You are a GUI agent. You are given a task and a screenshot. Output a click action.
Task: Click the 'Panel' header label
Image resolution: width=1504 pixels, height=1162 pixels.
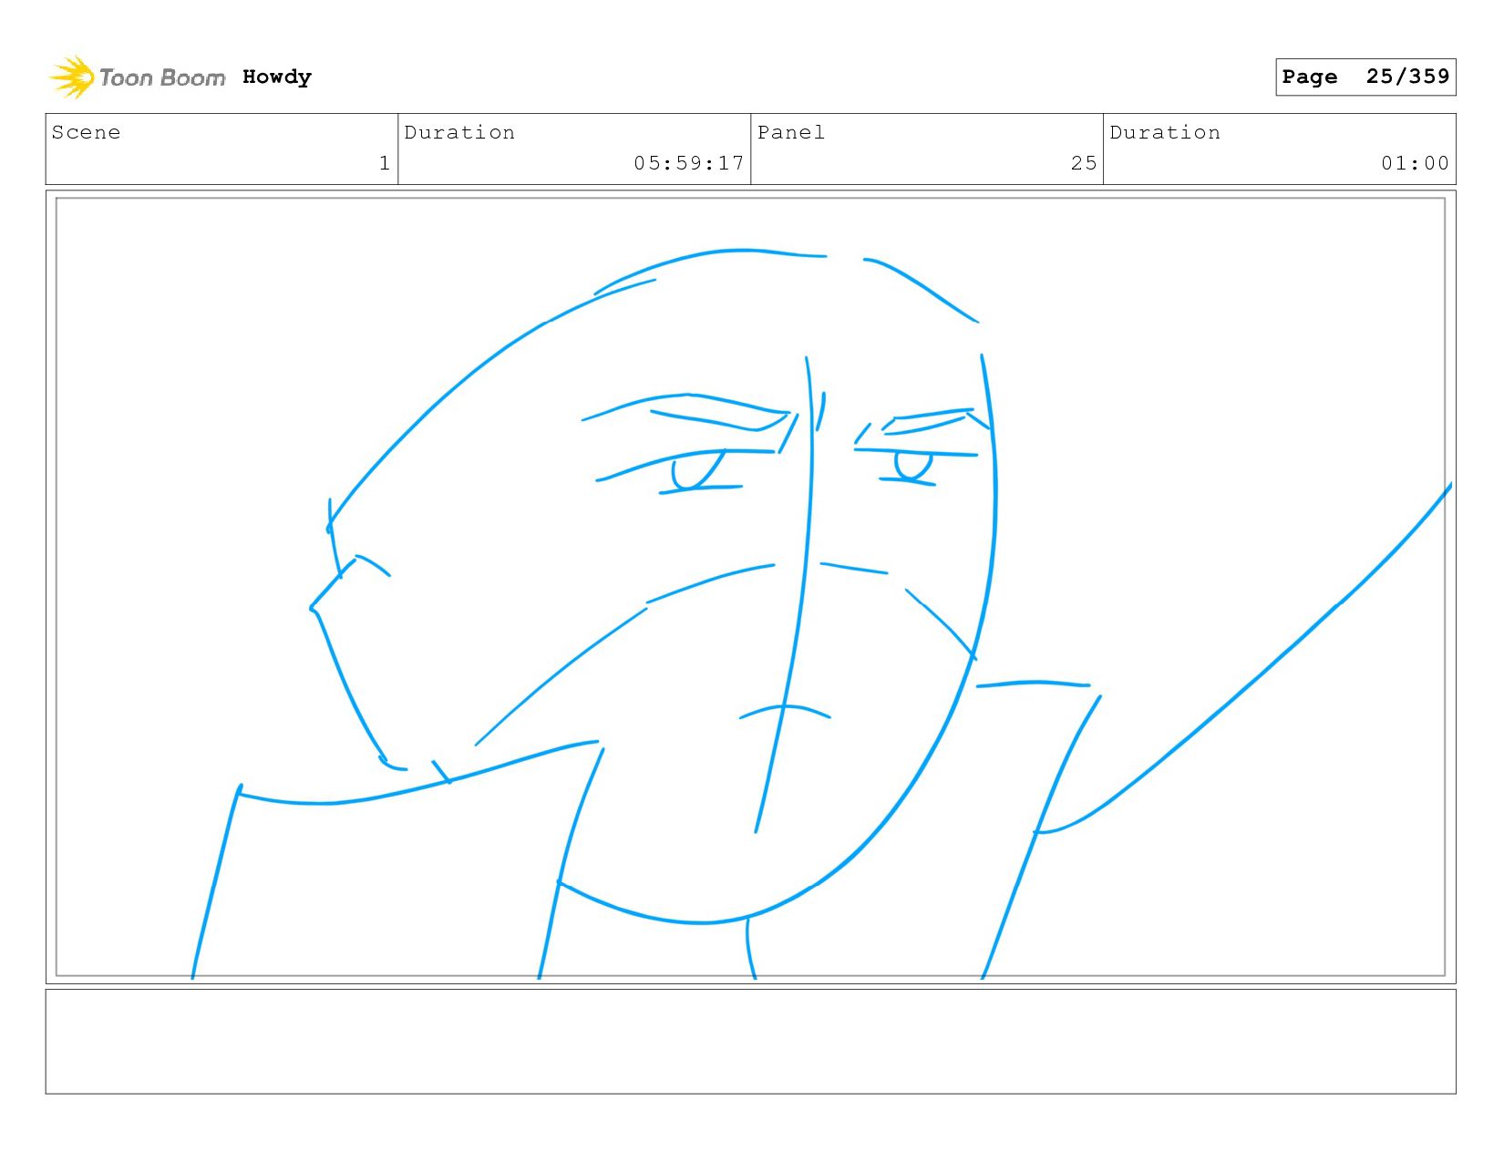coord(791,132)
